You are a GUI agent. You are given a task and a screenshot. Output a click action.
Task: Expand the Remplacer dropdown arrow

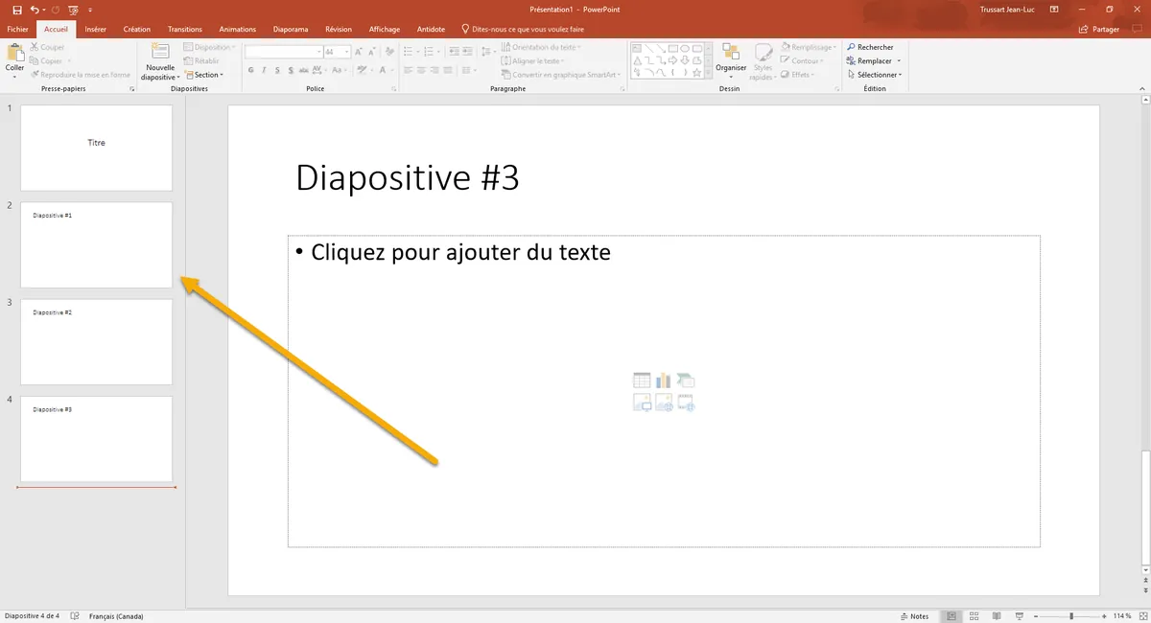pos(899,61)
